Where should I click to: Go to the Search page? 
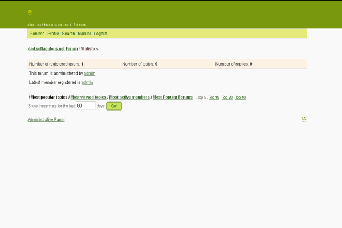pyautogui.click(x=68, y=34)
